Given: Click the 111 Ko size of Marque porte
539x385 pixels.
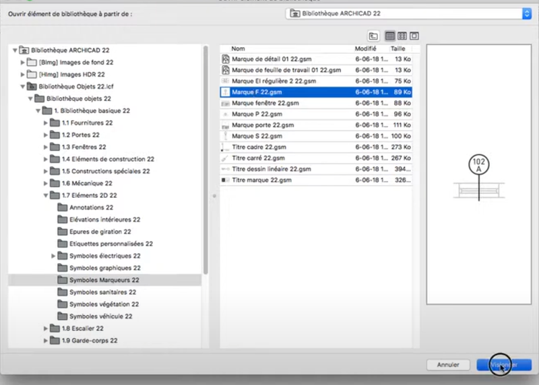Looking at the screenshot, I should click(x=402, y=125).
